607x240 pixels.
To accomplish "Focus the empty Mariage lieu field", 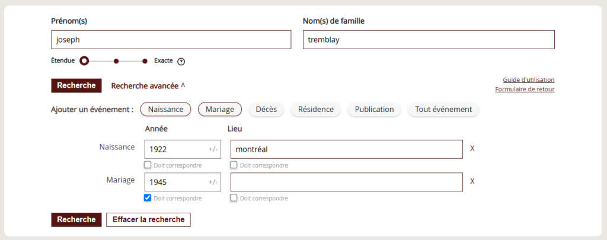I will pos(346,182).
